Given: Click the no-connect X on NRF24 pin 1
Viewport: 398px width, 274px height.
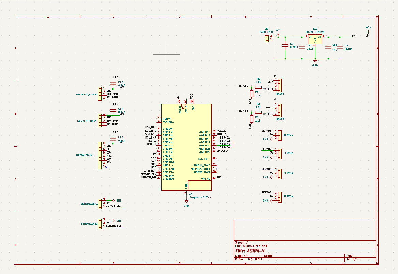Looking at the screenshot, I should click(x=106, y=167).
